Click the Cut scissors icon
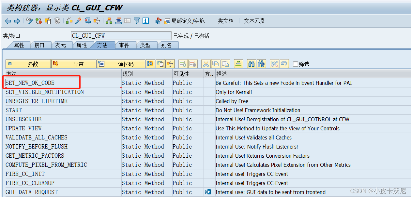Viewport: 411px width, 197px height. pos(206,64)
